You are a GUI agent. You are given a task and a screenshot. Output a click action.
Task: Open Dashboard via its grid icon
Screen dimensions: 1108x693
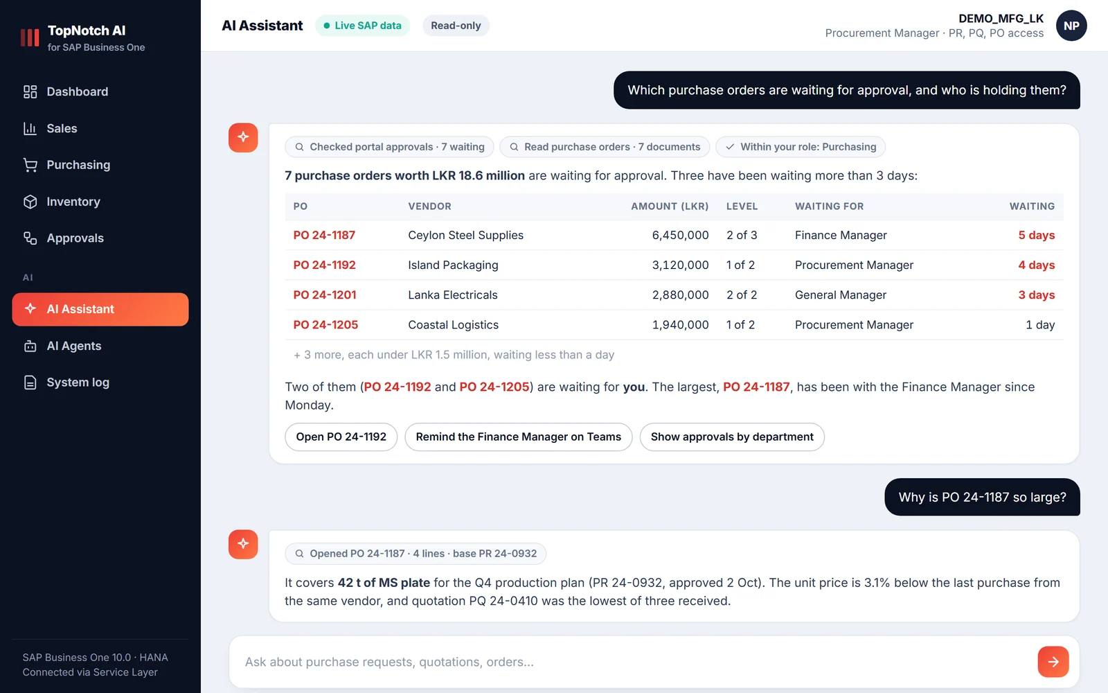tap(30, 91)
